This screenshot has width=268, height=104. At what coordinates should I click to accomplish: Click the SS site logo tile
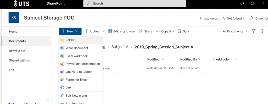pos(14,17)
